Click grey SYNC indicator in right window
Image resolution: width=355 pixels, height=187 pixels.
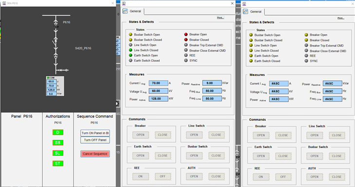click(306, 61)
